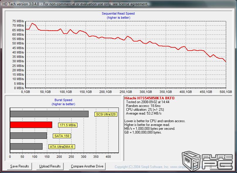Open Compare Another Drive
Image resolution: width=237 pixels, height=173 pixels.
(x=87, y=166)
